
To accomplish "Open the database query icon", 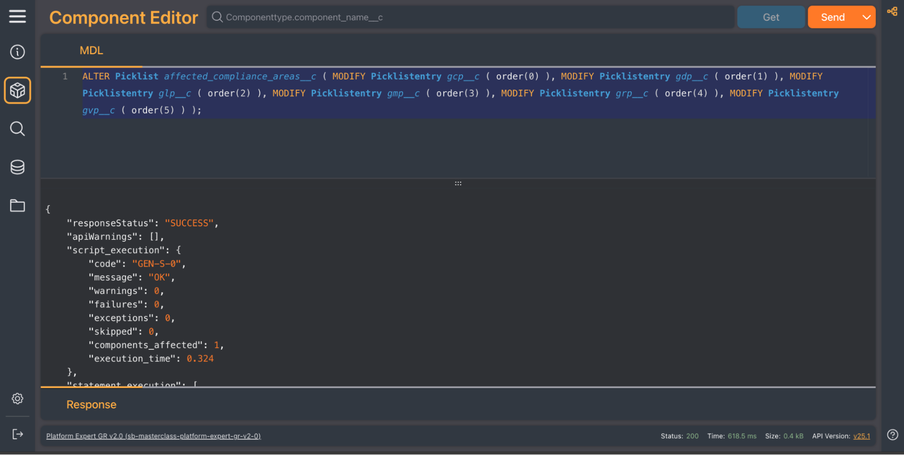I will point(17,167).
